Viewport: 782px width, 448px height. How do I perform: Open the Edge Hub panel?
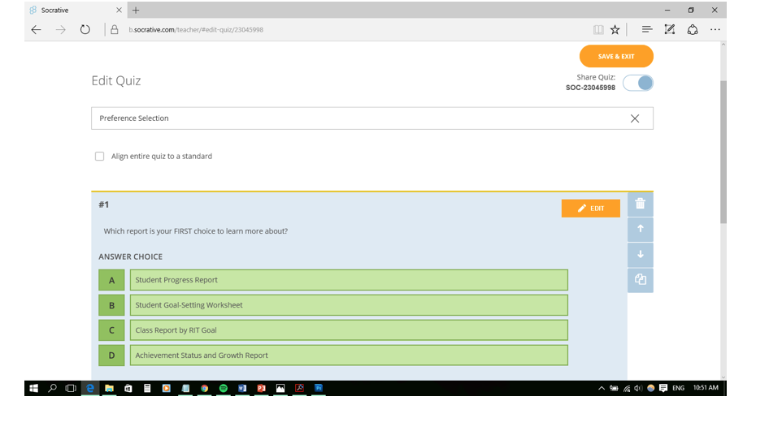click(x=646, y=30)
